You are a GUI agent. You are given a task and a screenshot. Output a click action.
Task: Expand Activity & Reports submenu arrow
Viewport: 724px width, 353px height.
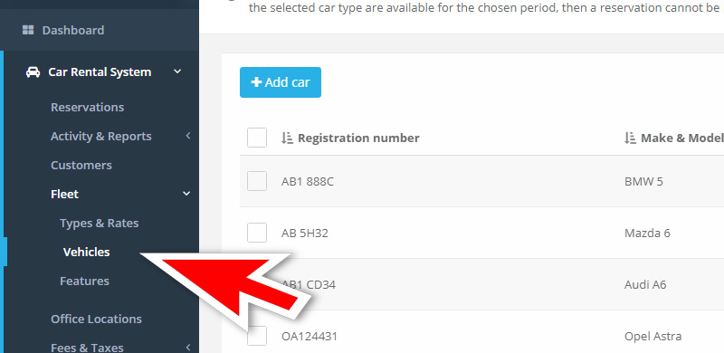(188, 136)
